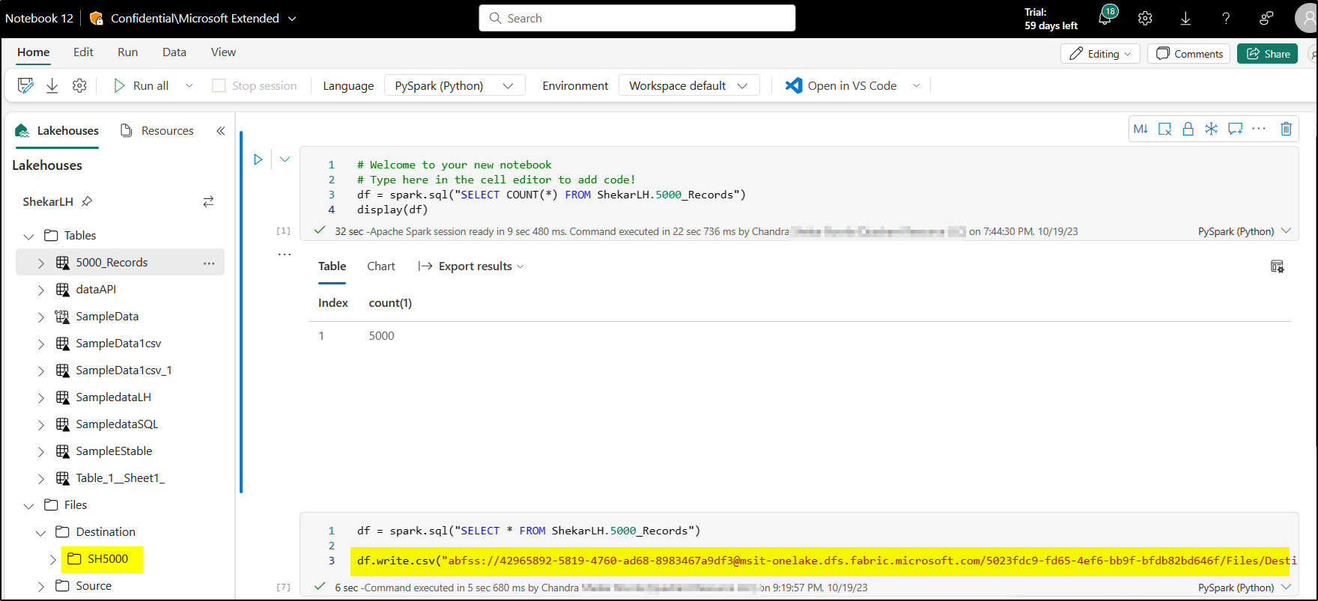
Task: Open more cell options ellipsis
Action: [1259, 129]
